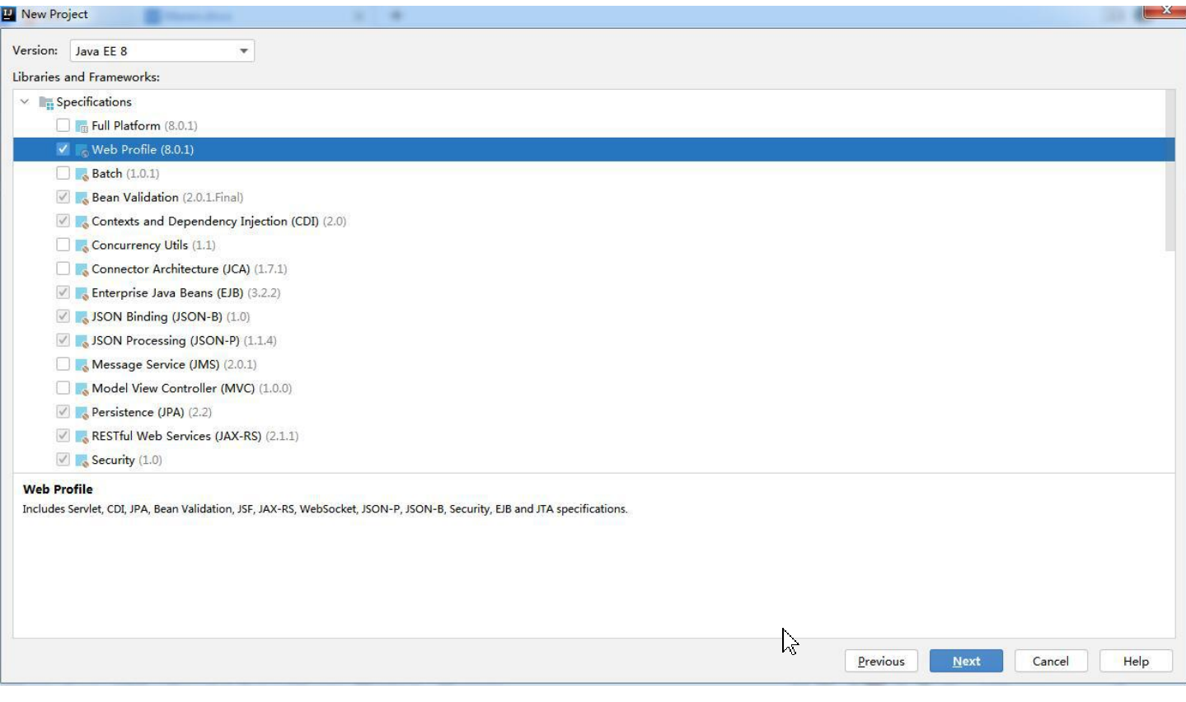This screenshot has height=702, width=1186.
Task: Click the Connector Architecture library icon
Action: 82,269
